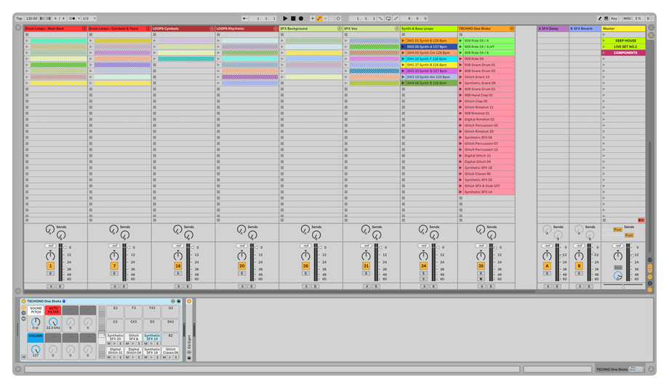
Task: Launch clip DH2 05 Synth A 127 Bpm
Action: pos(403,47)
